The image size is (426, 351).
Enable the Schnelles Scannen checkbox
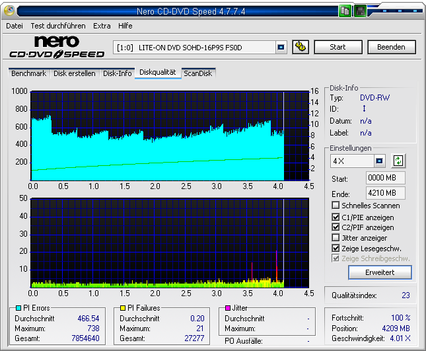336,206
